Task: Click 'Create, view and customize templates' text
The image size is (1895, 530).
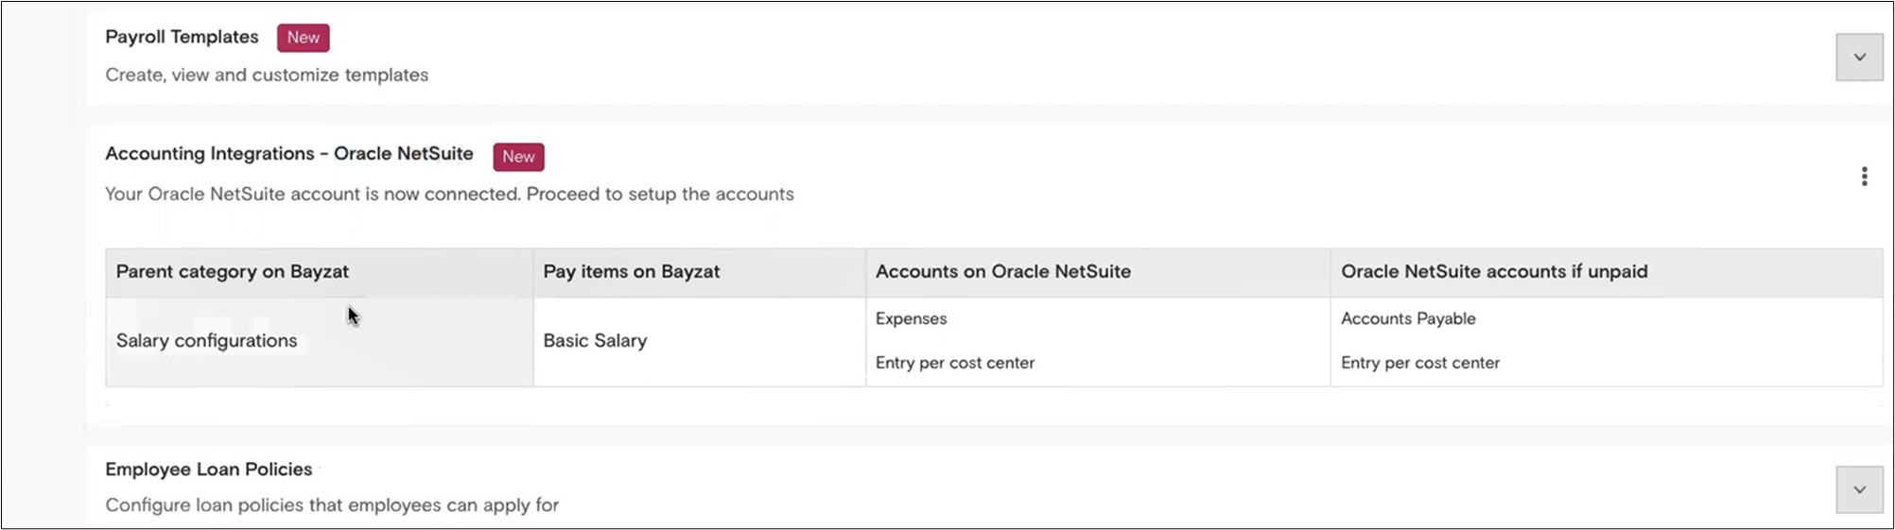Action: (x=267, y=75)
